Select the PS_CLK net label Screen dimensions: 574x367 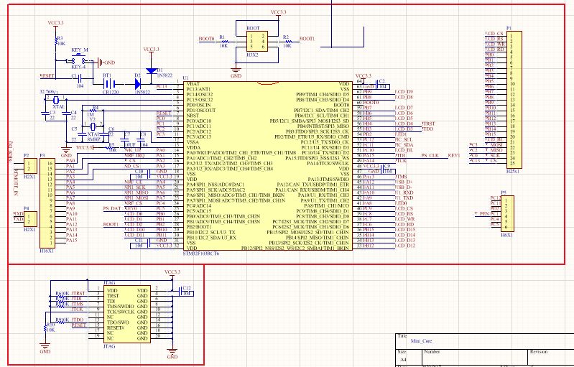(x=430, y=156)
